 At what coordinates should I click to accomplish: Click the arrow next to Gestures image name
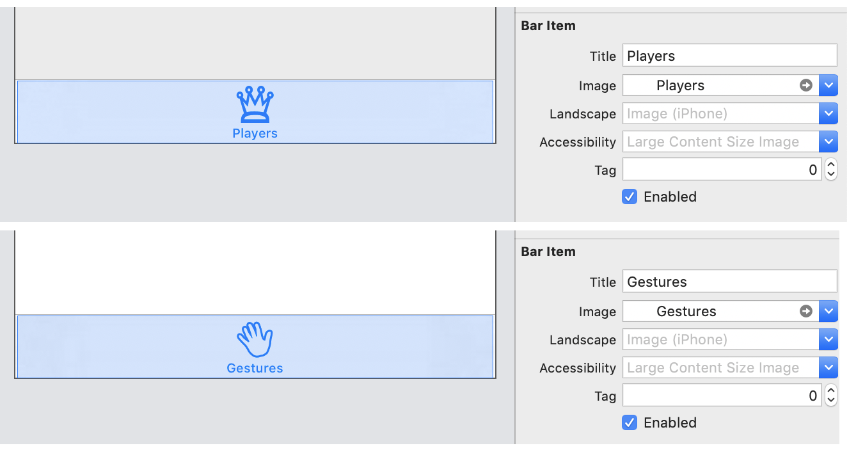807,311
